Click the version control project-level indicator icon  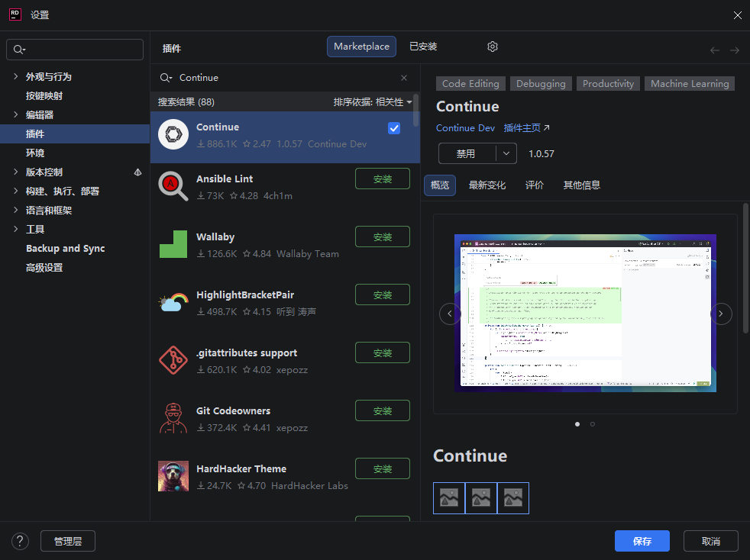pos(137,172)
